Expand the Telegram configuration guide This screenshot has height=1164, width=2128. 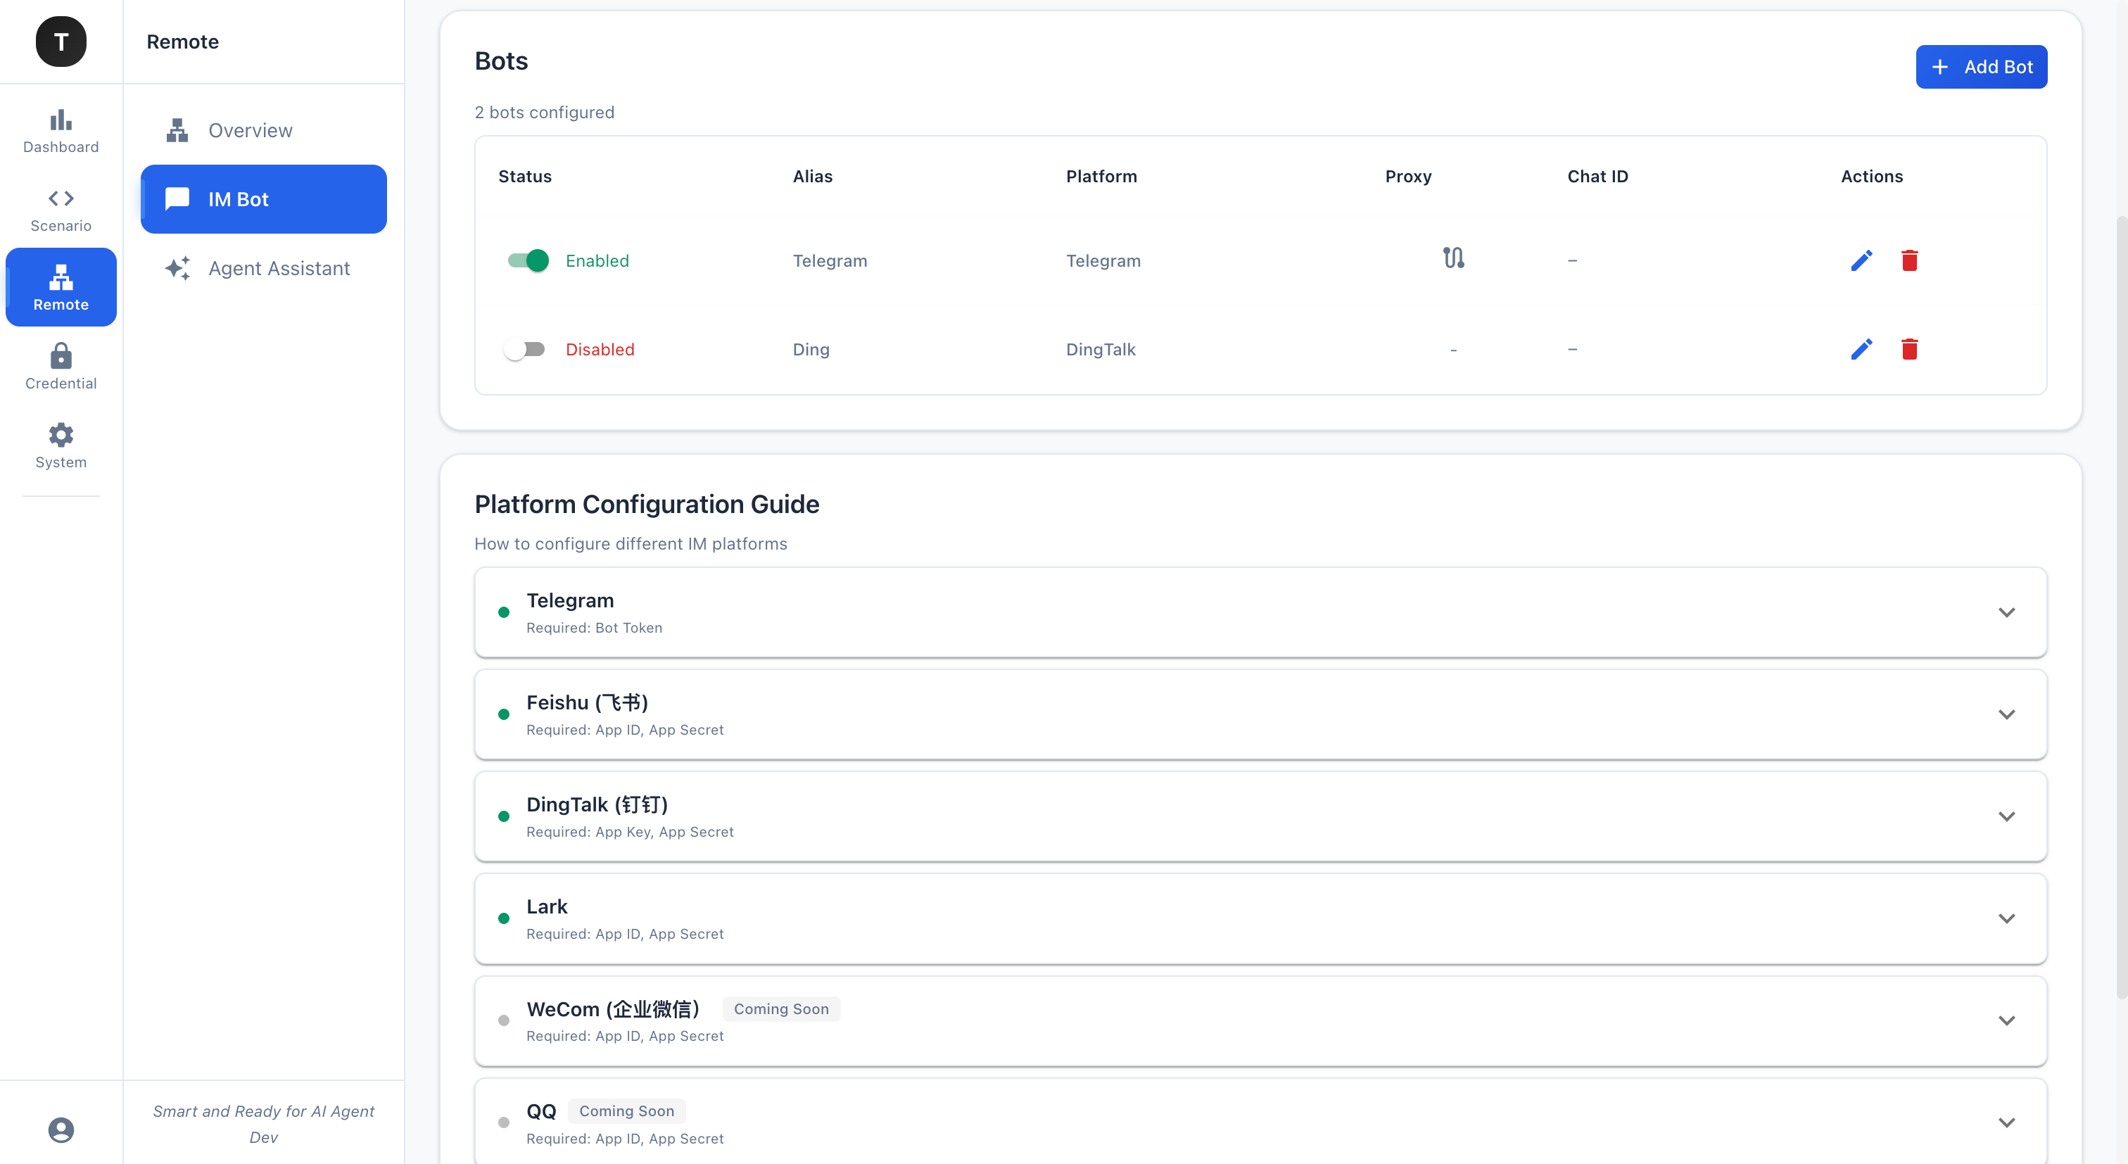coord(2006,612)
